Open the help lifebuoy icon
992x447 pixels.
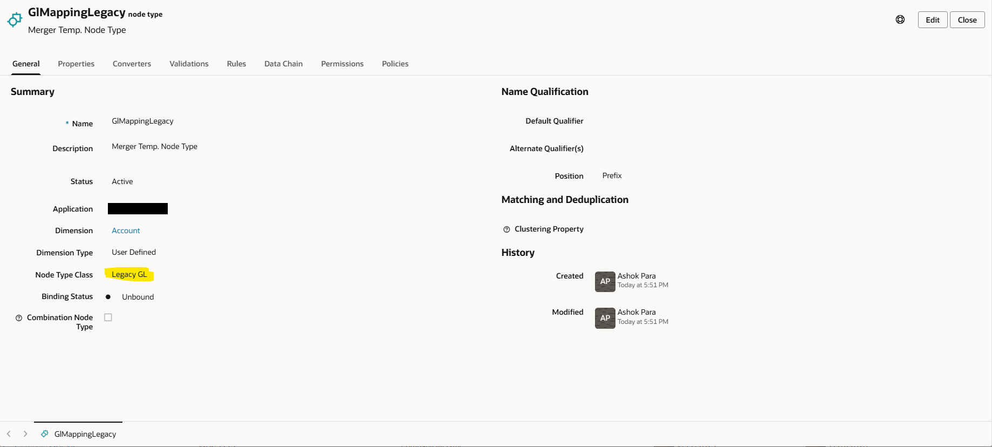click(900, 19)
